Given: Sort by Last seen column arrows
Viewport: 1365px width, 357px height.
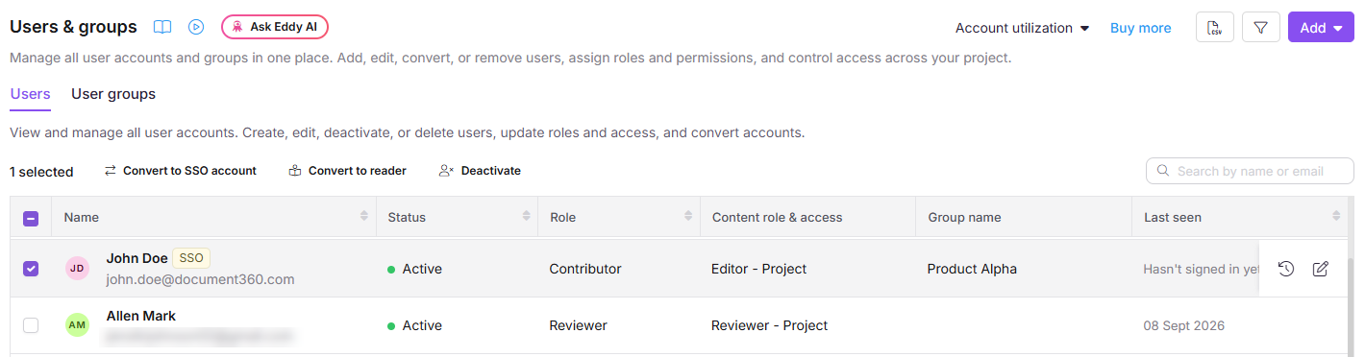Looking at the screenshot, I should (x=1336, y=217).
